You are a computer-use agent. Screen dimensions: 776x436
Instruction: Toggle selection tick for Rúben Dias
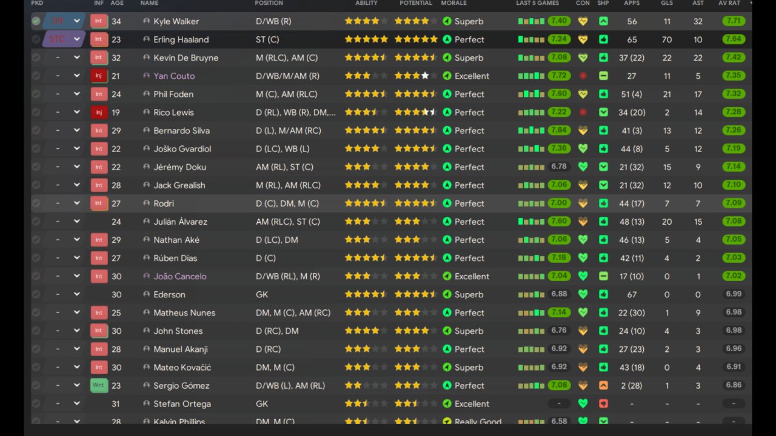point(36,258)
